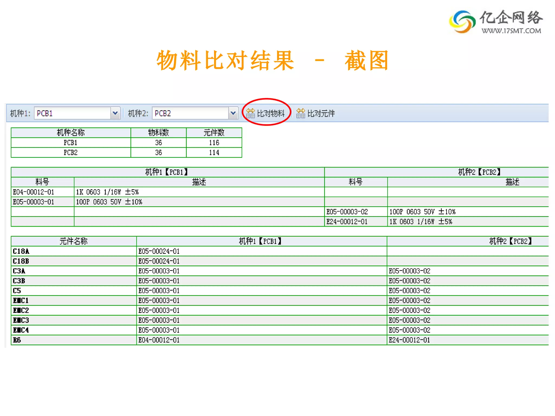Click the 机种2【PCB2】material table header
Screen dimensions: 555x416
(x=437, y=172)
